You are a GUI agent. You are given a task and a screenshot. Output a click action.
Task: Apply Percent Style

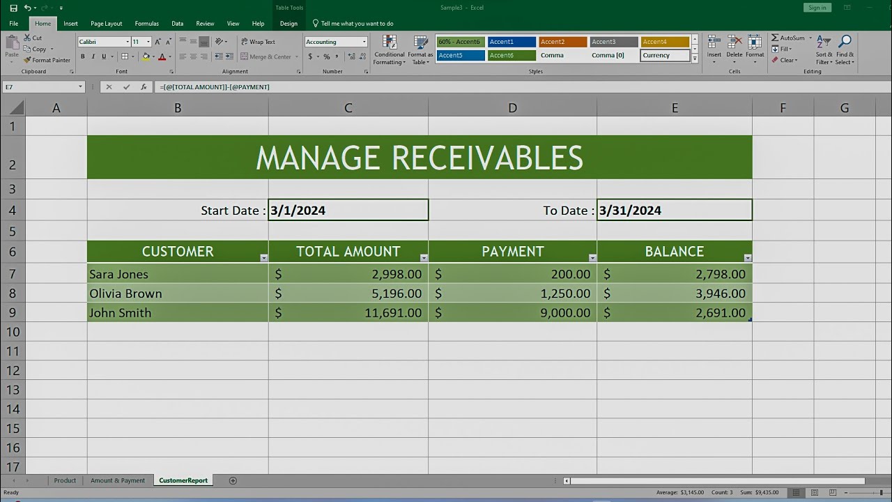[x=326, y=56]
